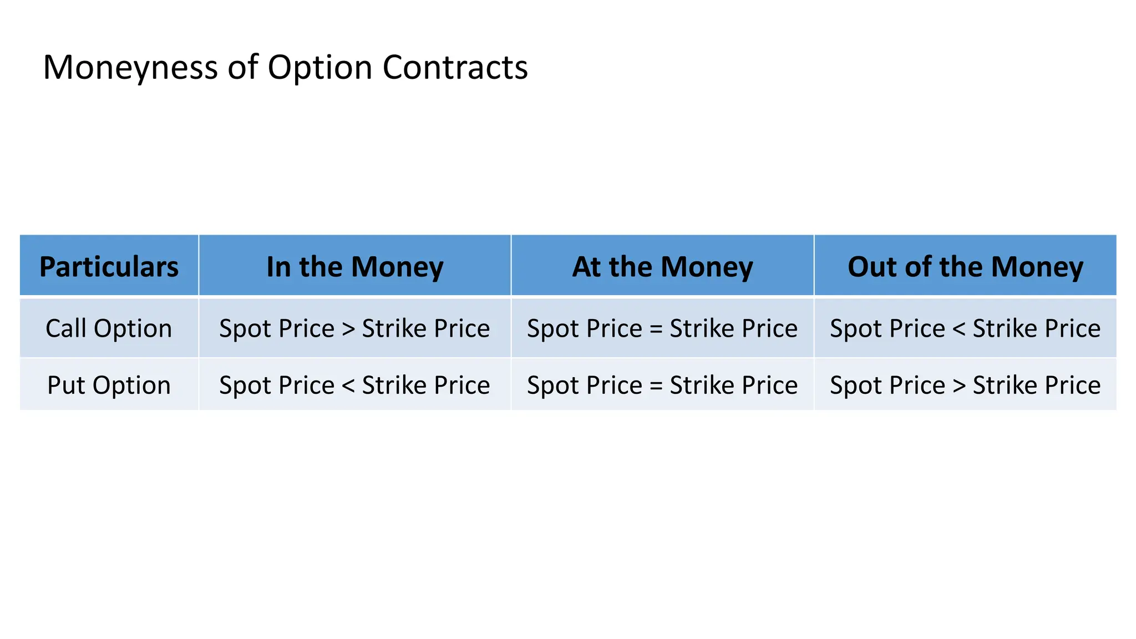Click Call Option's At the Money cell
Screen dimensions: 1136x639
coord(662,328)
